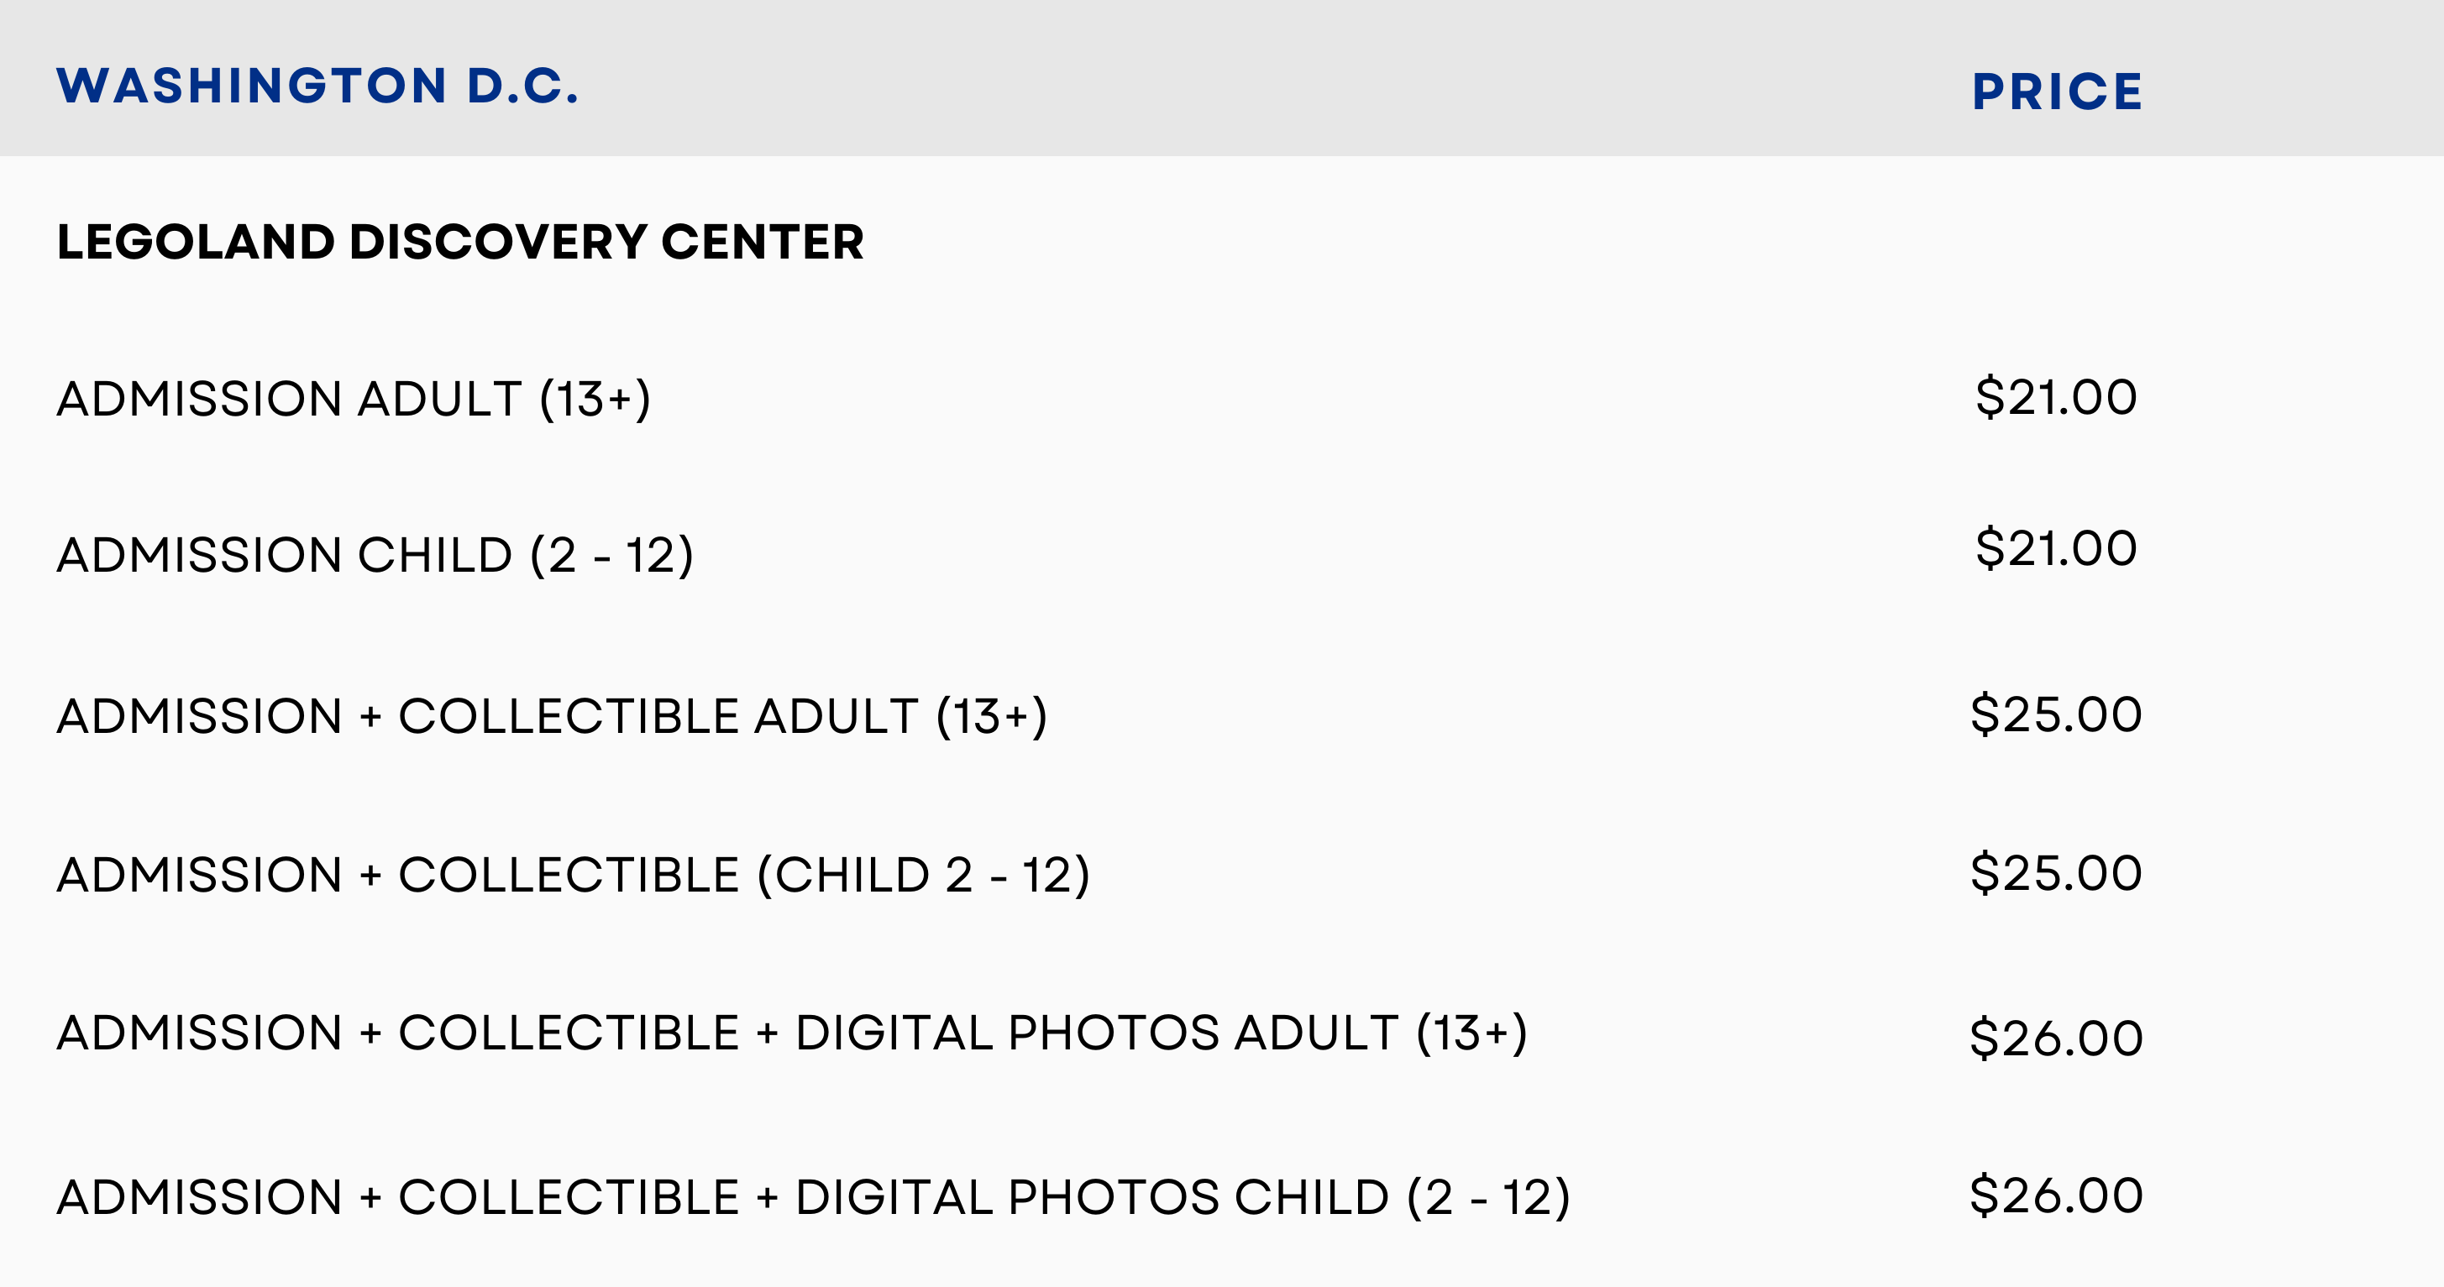Click the $21.00 price for Admission Adult
Image resolution: width=2444 pixels, height=1287 pixels.
click(x=2056, y=396)
